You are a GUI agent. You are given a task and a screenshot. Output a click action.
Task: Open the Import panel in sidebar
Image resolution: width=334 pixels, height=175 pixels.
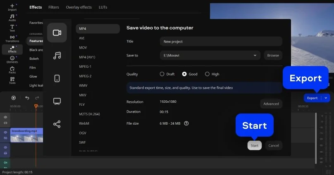12,8
